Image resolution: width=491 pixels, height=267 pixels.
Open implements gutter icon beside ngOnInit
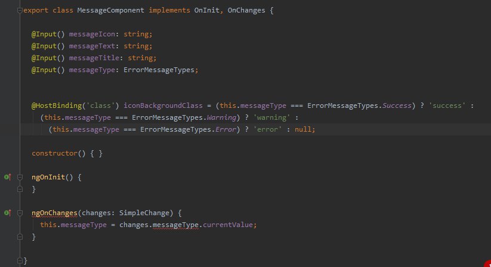click(8, 177)
